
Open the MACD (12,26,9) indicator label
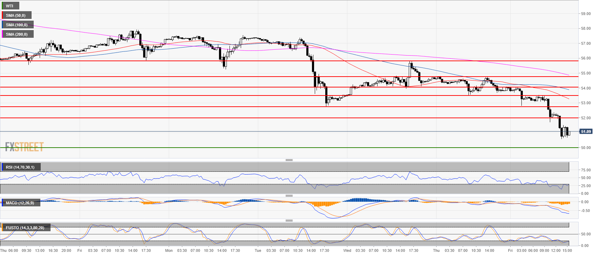(x=20, y=203)
